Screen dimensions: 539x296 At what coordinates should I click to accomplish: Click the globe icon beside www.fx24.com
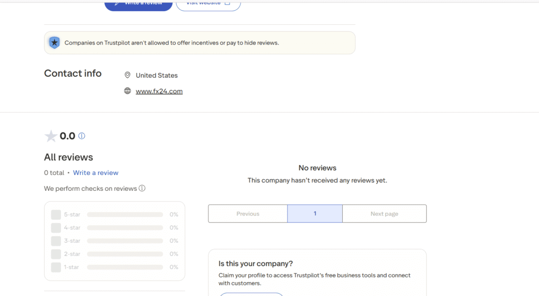pyautogui.click(x=127, y=90)
